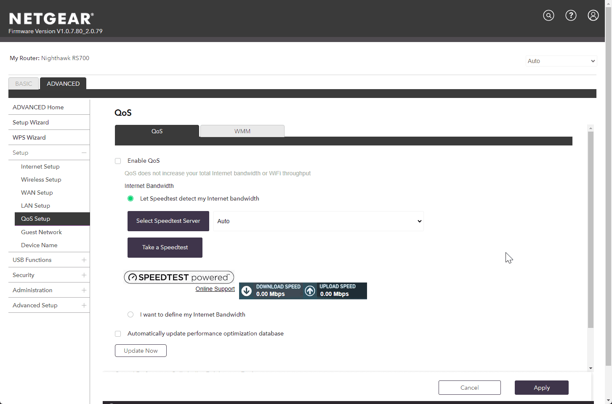This screenshot has height=404, width=612.
Task: Open the Online Support link
Action: coord(215,289)
